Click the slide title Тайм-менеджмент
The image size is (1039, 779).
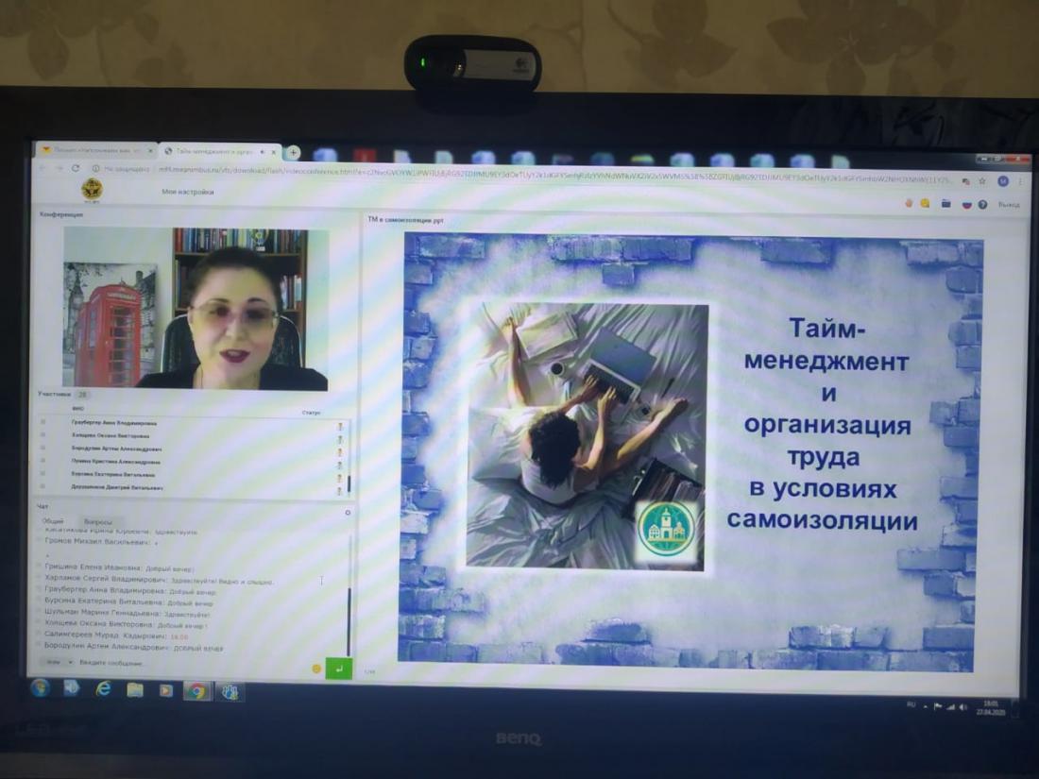826,345
